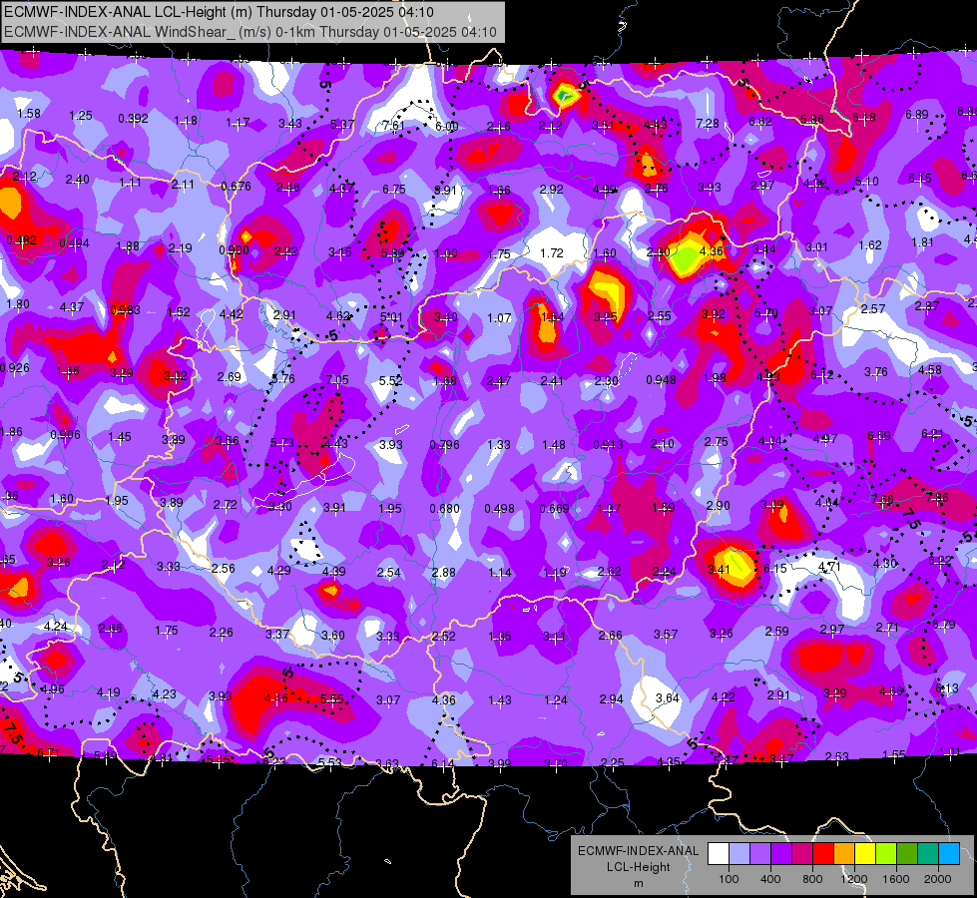Click the wind shear value 0.482
The image size is (977, 898).
[21, 239]
